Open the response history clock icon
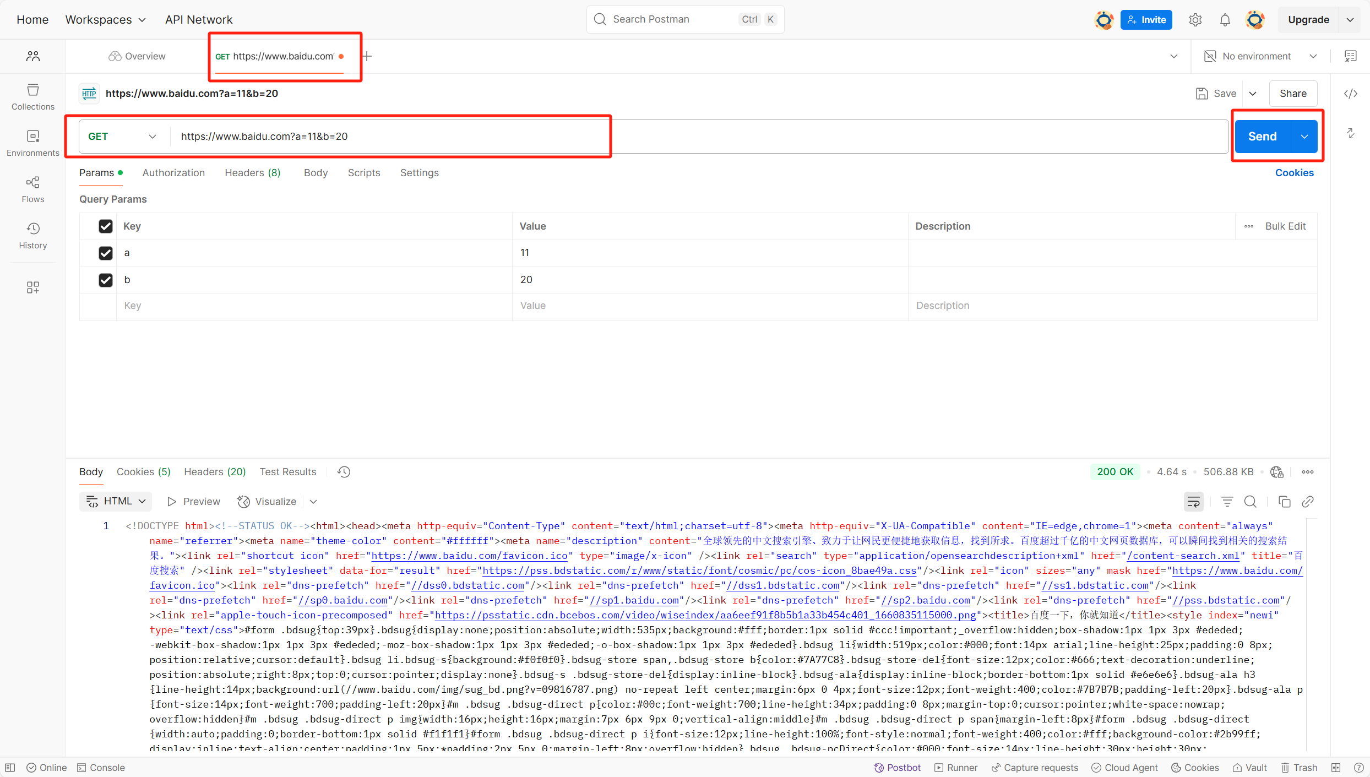1370x777 pixels. coord(344,472)
